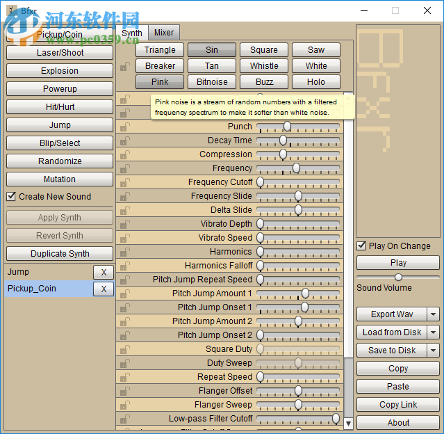Select the Breaker waveform
Screen dimensions: 444x434
coord(160,66)
